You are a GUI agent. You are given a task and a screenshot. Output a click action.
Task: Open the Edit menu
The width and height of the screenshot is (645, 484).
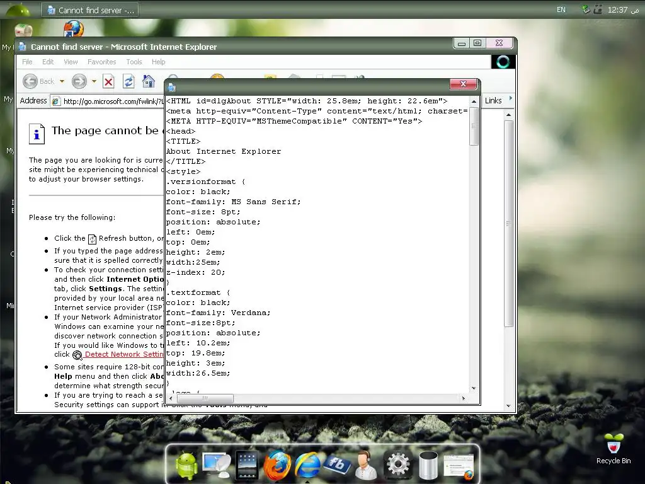pyautogui.click(x=48, y=62)
